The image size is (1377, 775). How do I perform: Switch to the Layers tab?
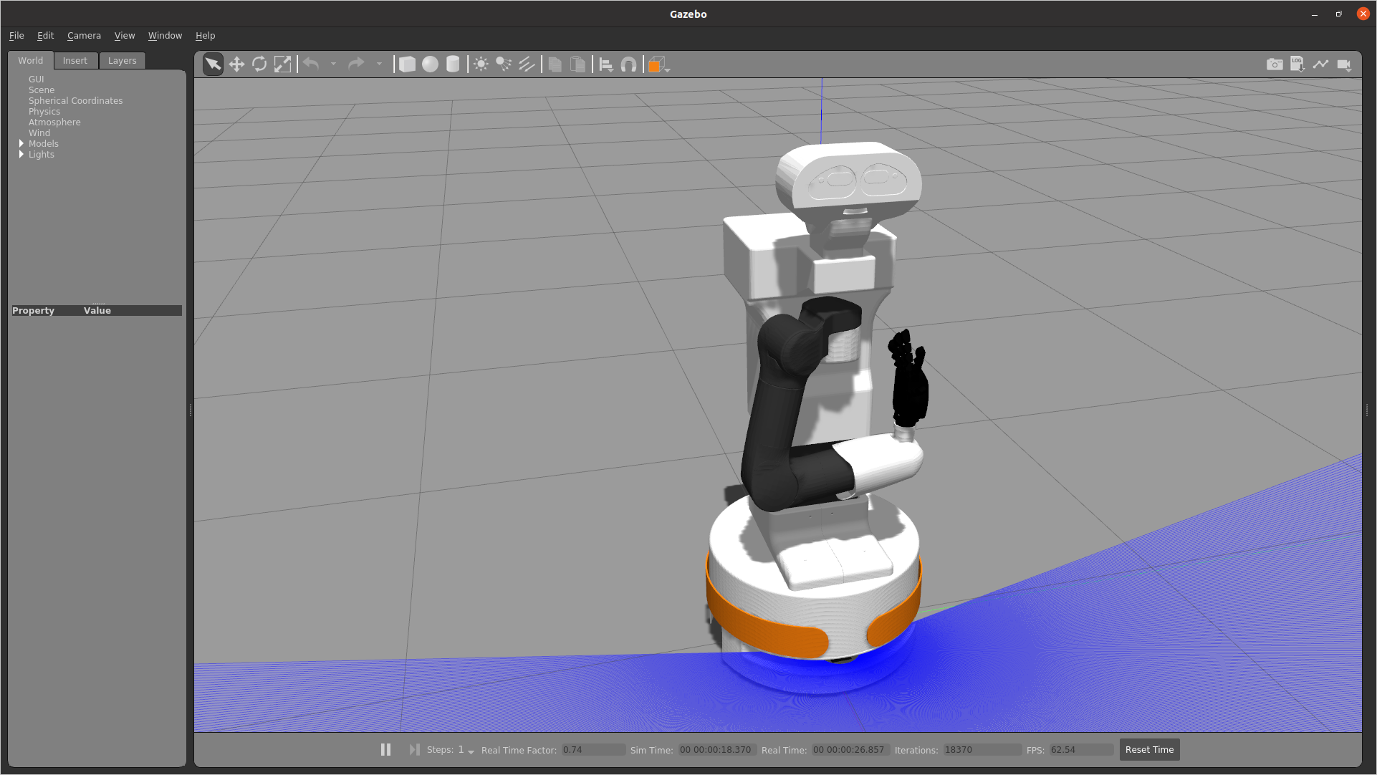pos(122,60)
